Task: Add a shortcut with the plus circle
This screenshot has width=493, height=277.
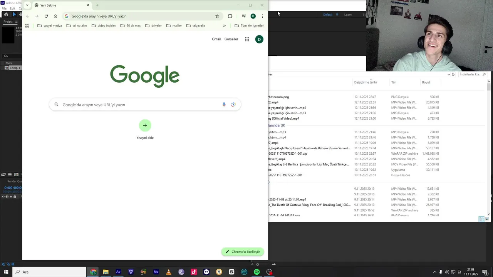Action: 145,125
